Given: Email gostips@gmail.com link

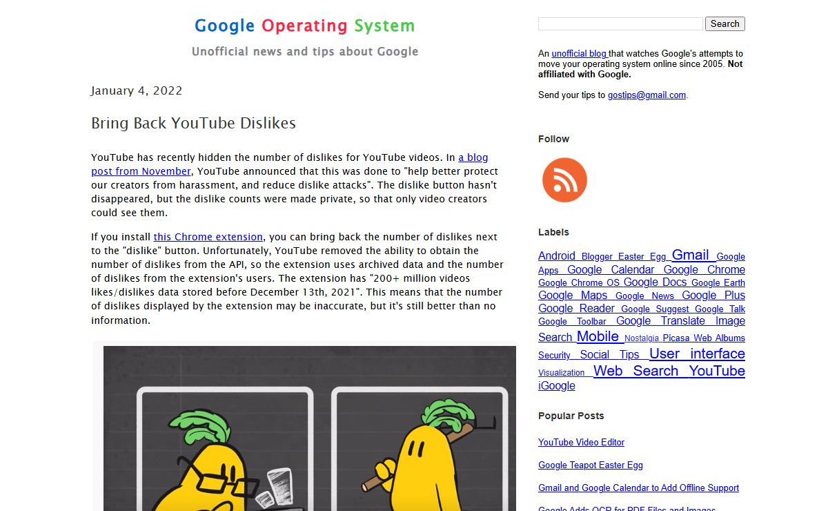Looking at the screenshot, I should click(x=647, y=95).
